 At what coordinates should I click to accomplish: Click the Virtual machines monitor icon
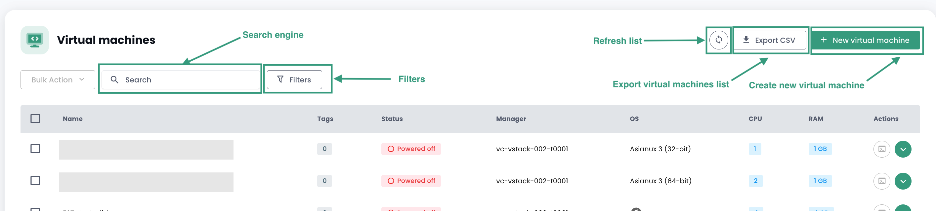[x=35, y=40]
